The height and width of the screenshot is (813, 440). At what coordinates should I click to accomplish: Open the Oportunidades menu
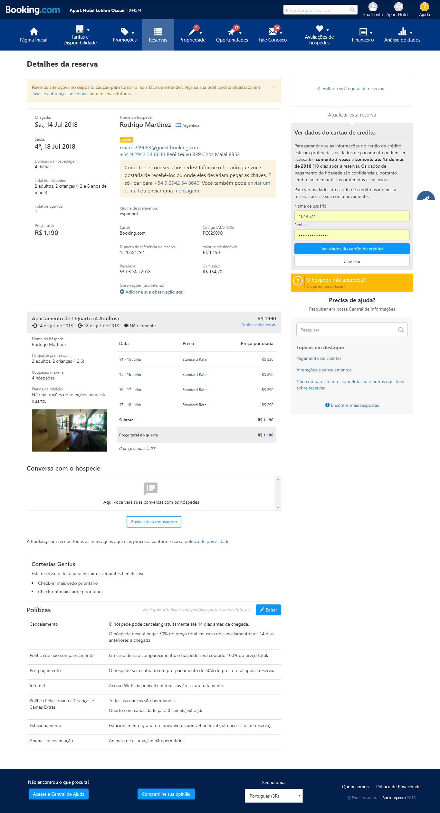(232, 35)
